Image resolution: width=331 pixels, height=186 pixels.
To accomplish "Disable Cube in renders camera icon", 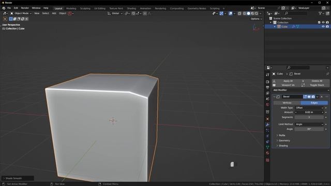I will pyautogui.click(x=327, y=27).
